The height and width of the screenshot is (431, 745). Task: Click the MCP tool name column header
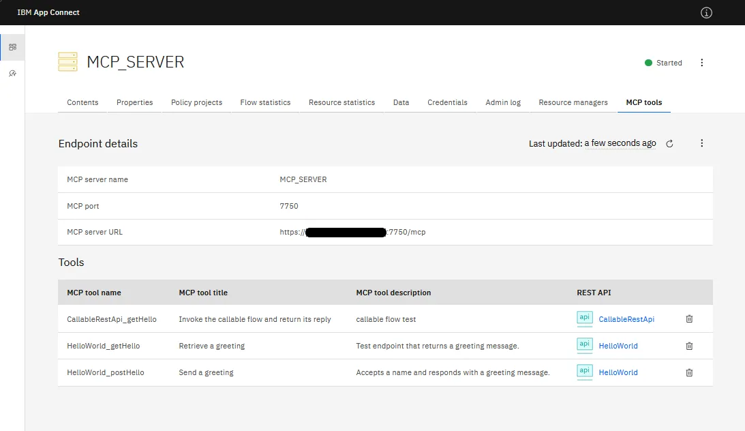point(94,293)
